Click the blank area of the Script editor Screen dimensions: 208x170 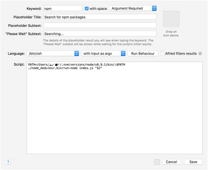coord(115,111)
